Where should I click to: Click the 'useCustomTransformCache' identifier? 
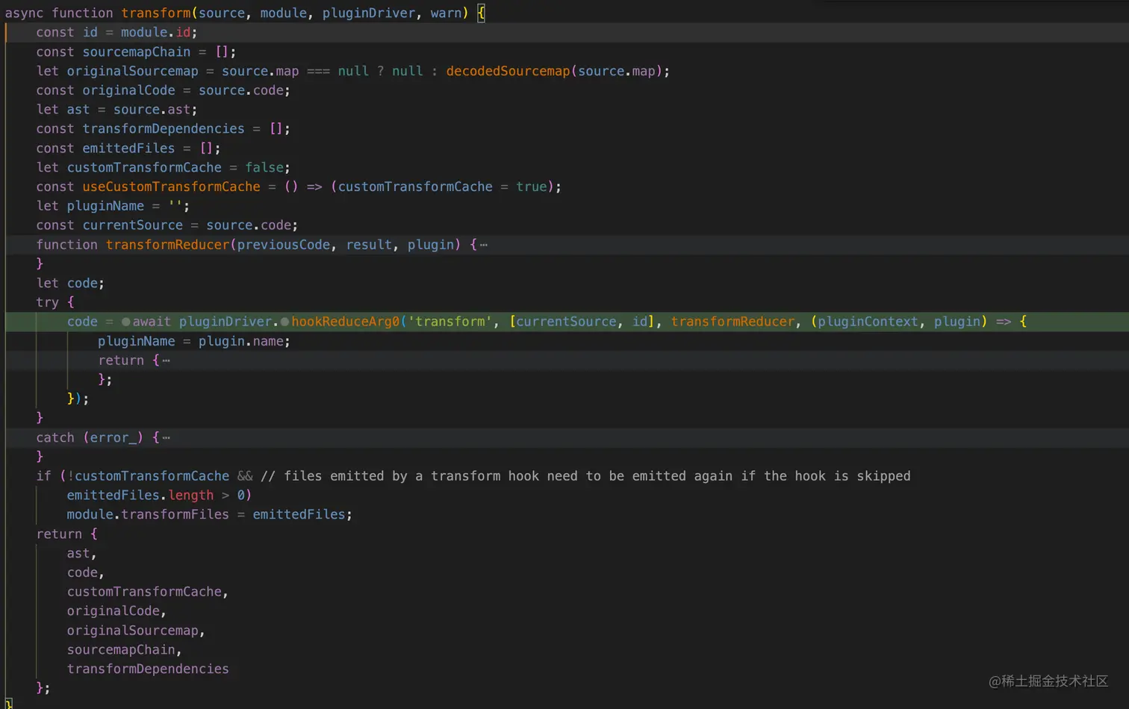click(172, 187)
